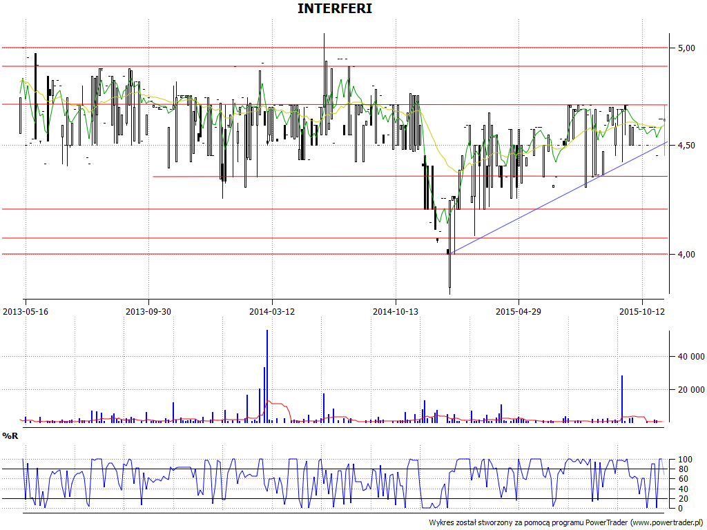Click the 5,00 price axis label
Screen dimensions: 707x530
coord(686,48)
